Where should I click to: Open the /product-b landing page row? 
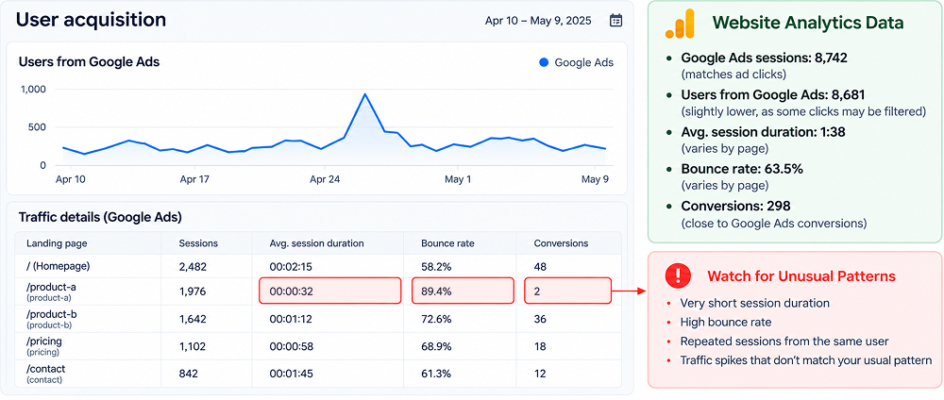tap(319, 319)
